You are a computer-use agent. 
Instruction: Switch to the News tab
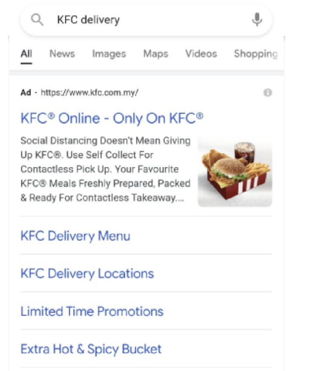pyautogui.click(x=62, y=54)
